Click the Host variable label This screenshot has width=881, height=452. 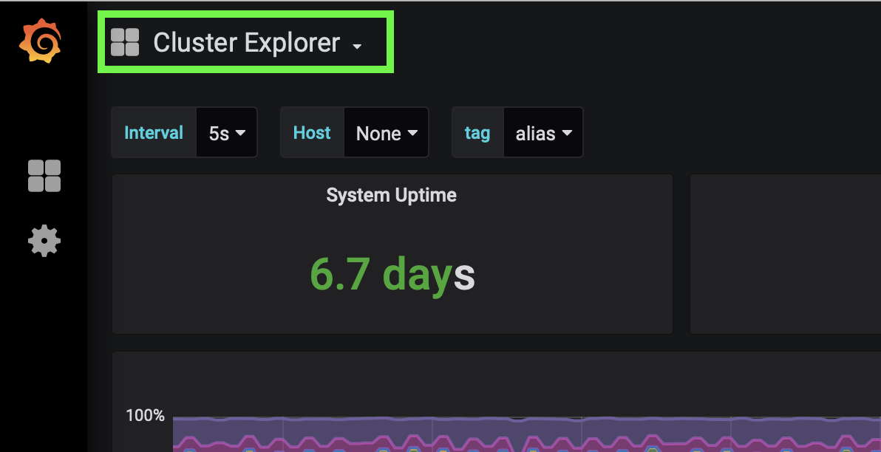pyautogui.click(x=312, y=133)
